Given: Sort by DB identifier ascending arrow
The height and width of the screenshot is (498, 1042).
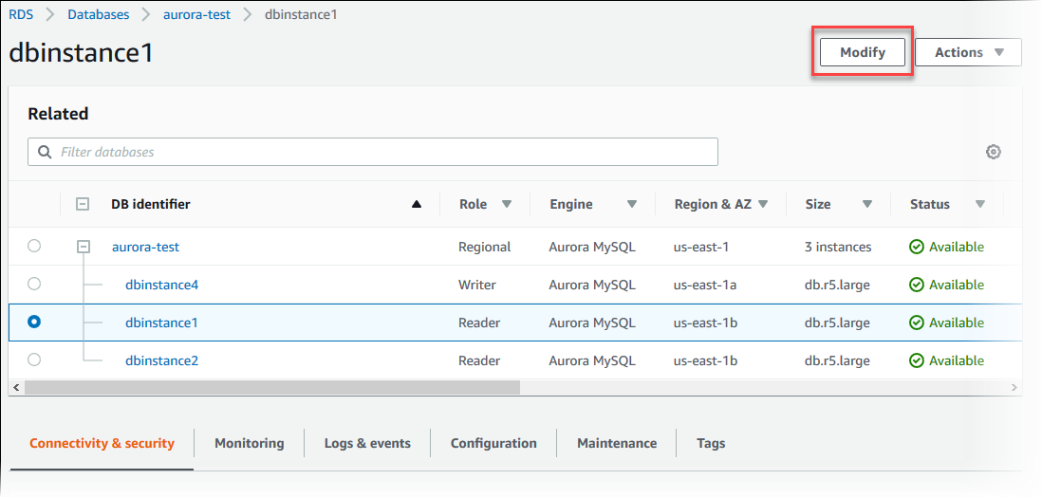Looking at the screenshot, I should [416, 204].
